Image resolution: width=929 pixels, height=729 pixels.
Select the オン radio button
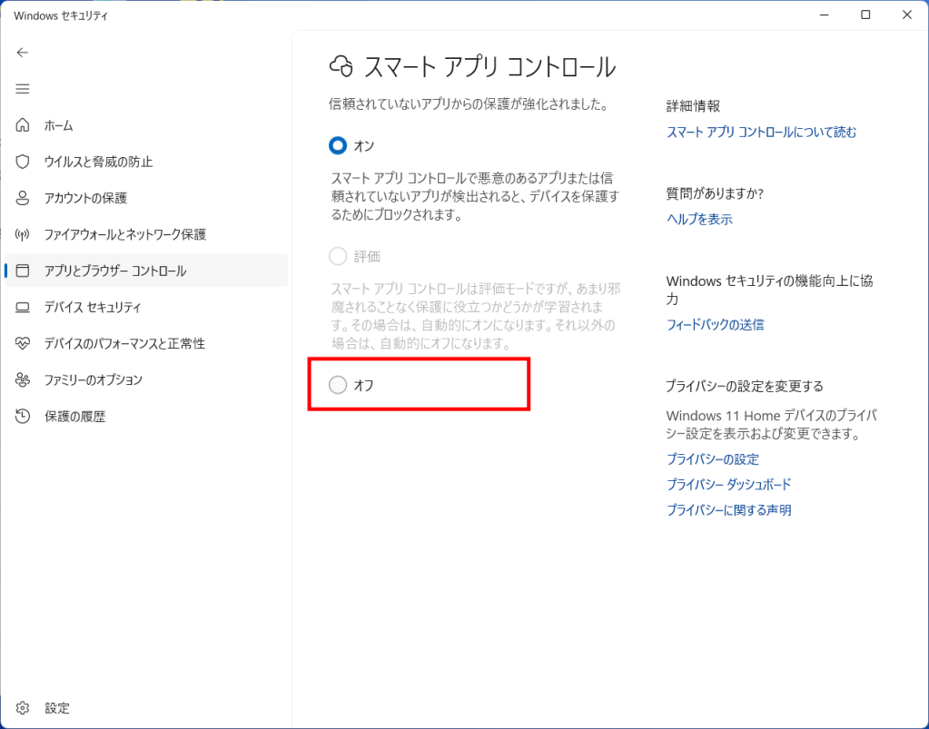coord(336,145)
